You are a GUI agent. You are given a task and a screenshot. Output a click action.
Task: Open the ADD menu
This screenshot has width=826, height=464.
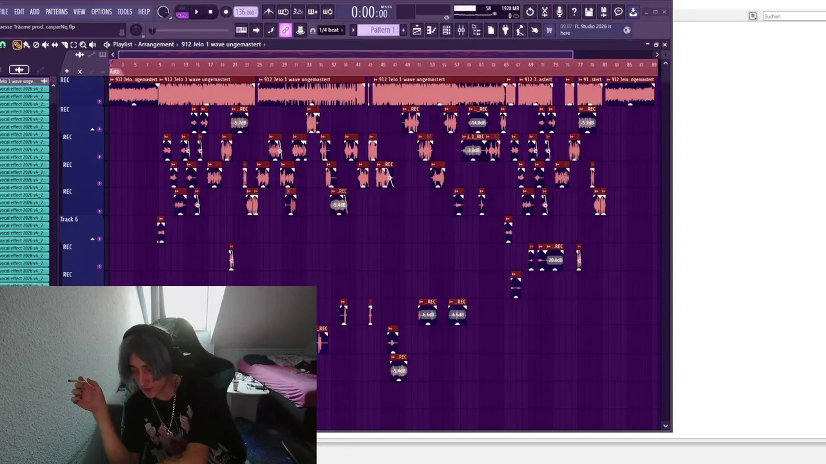point(34,12)
